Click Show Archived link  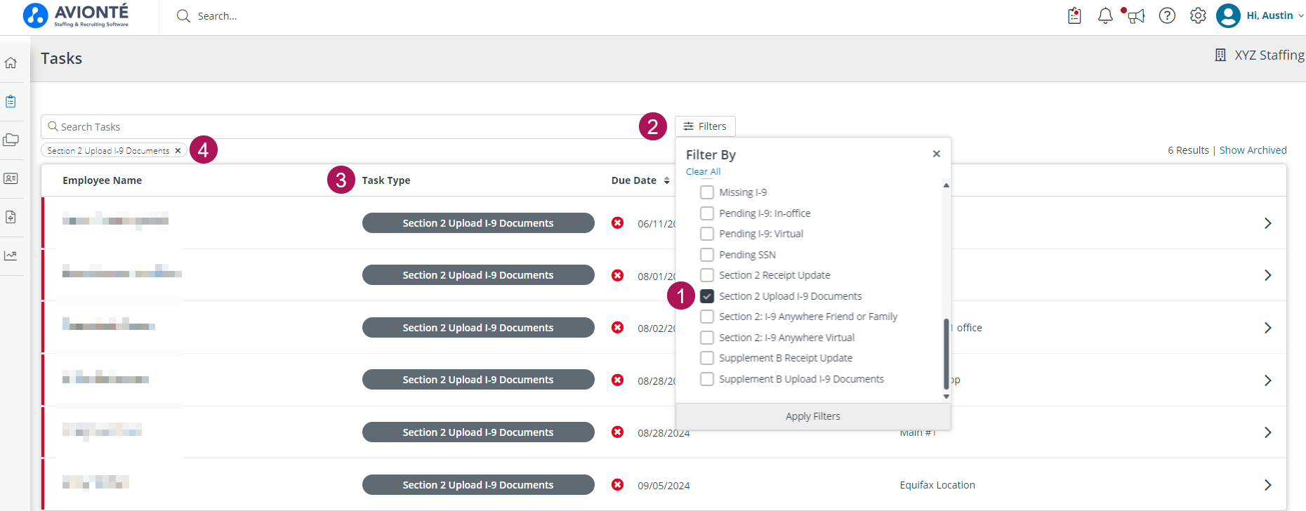click(x=1253, y=150)
